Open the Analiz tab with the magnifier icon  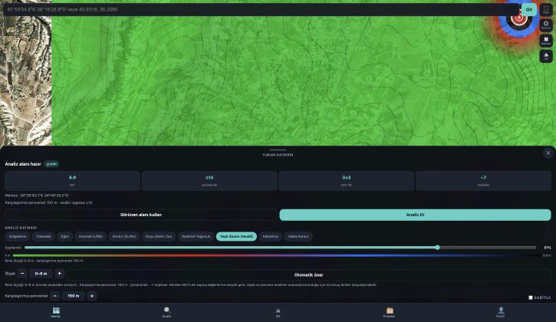pyautogui.click(x=166, y=313)
